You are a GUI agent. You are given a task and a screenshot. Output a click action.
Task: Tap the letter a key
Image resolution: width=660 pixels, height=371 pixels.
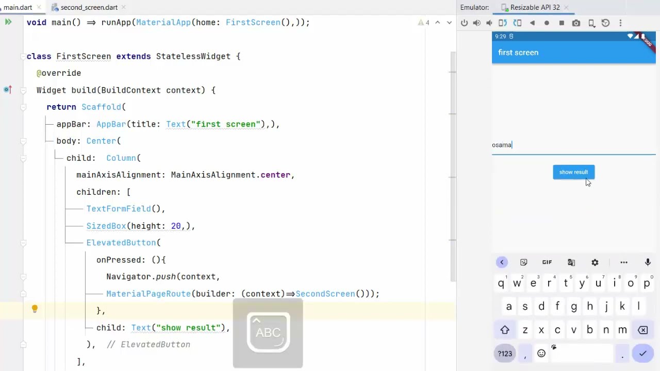[x=509, y=307]
